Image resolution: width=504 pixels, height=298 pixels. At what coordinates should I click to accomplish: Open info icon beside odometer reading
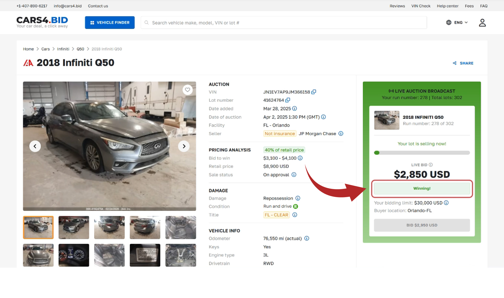click(307, 238)
